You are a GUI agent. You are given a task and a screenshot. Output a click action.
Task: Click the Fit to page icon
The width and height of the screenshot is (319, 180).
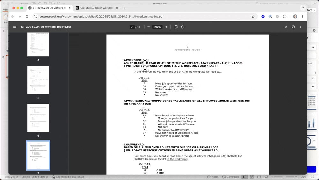(x=176, y=27)
